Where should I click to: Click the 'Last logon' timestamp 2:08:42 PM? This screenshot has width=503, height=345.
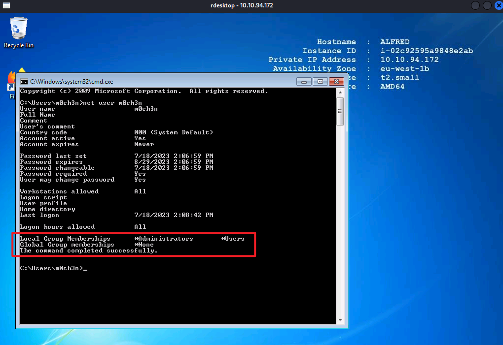point(174,215)
